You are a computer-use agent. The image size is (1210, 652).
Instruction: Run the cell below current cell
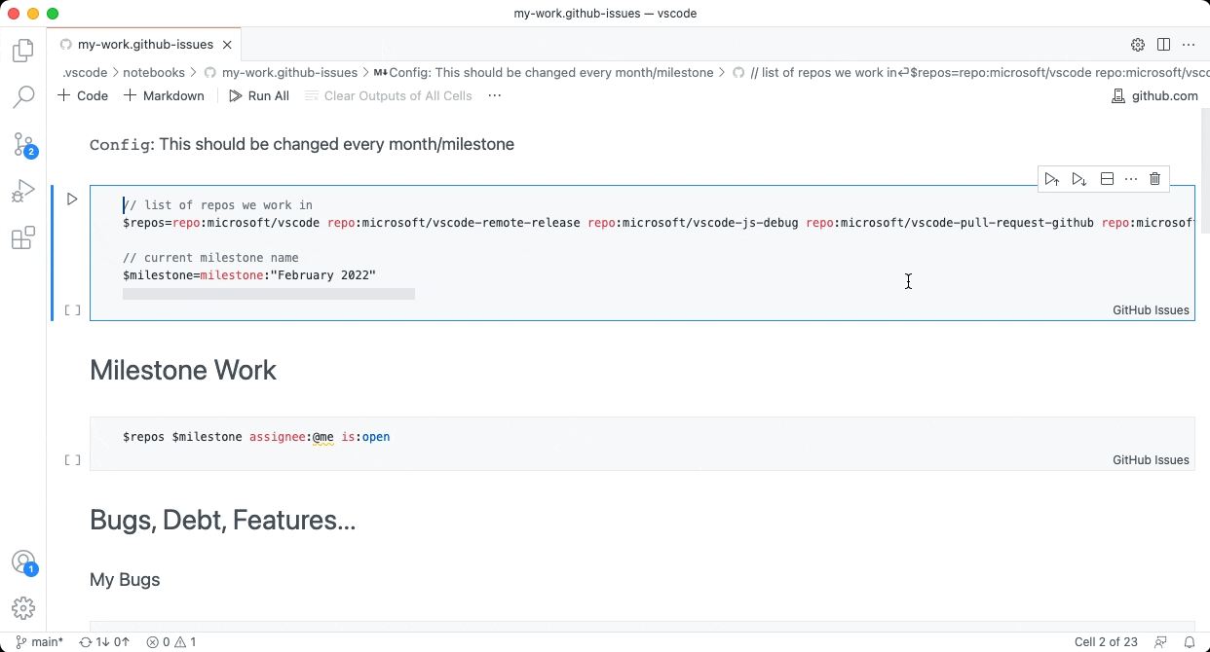(1078, 178)
